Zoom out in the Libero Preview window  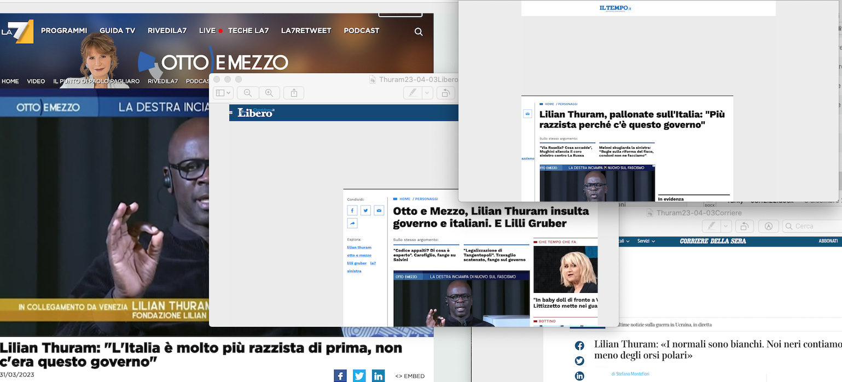coord(248,93)
